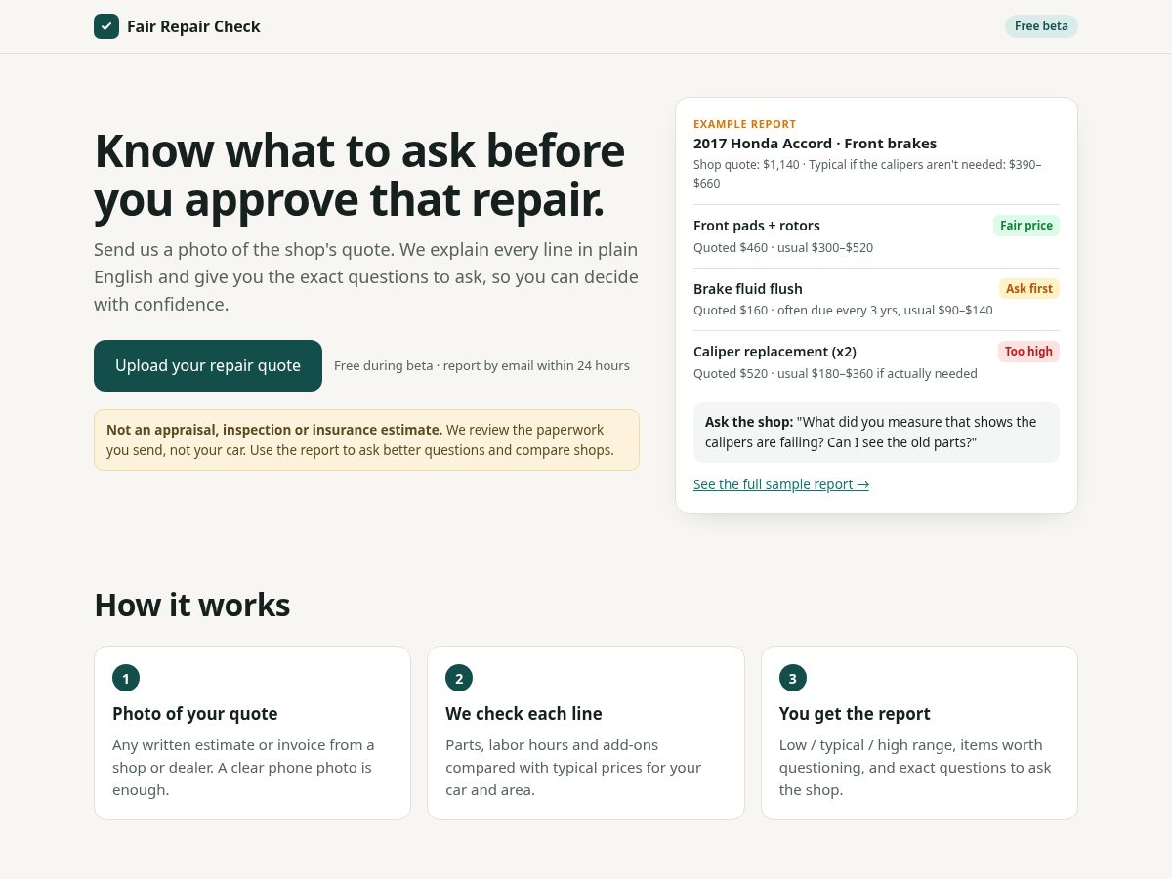Image resolution: width=1172 pixels, height=879 pixels.
Task: Click the Photo of your quote card title
Action: (195, 714)
